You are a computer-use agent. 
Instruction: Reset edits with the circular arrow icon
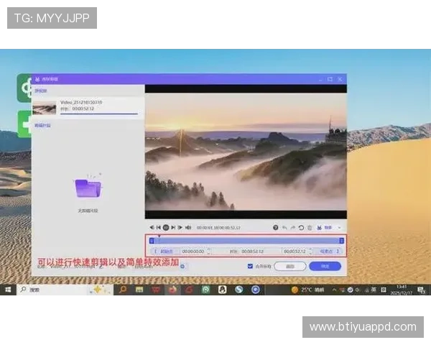[x=301, y=228]
